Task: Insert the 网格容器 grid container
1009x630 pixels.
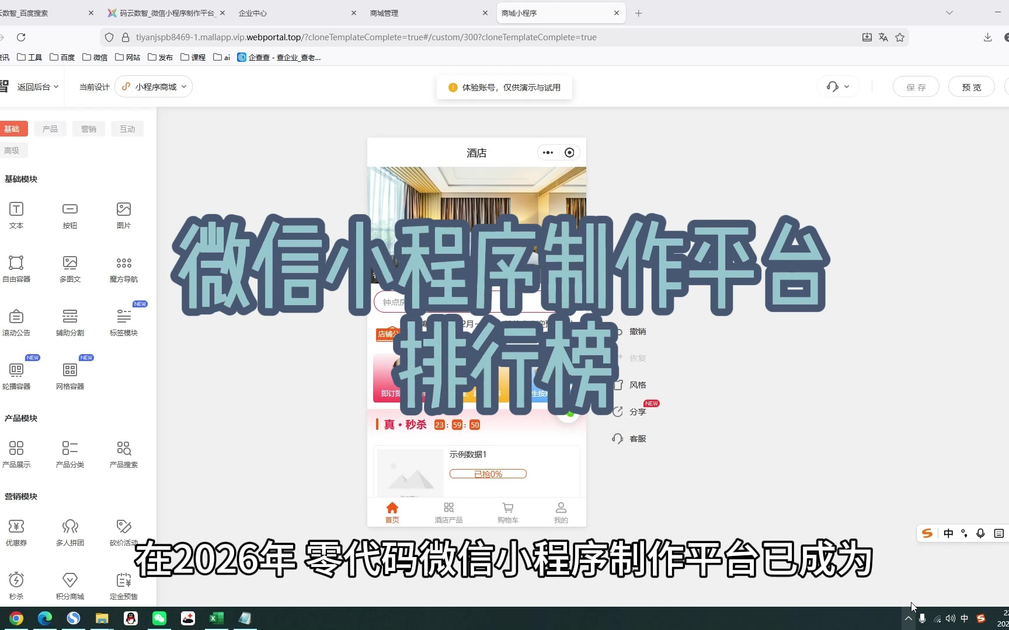Action: (x=70, y=376)
